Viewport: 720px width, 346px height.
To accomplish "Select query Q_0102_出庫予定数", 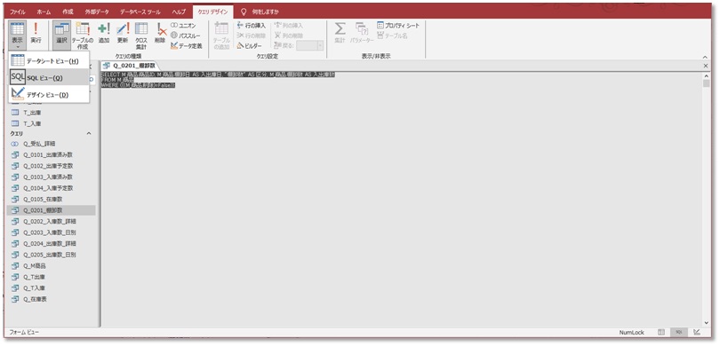I will click(x=52, y=166).
